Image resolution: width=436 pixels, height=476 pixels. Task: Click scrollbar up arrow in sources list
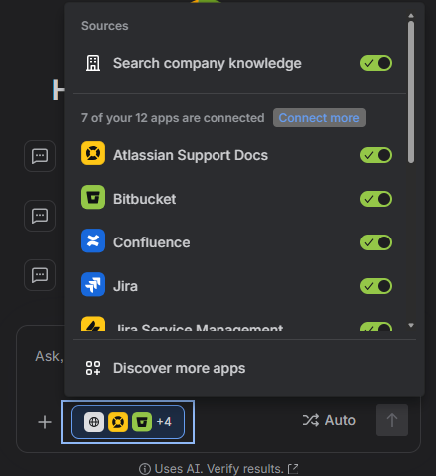411,16
